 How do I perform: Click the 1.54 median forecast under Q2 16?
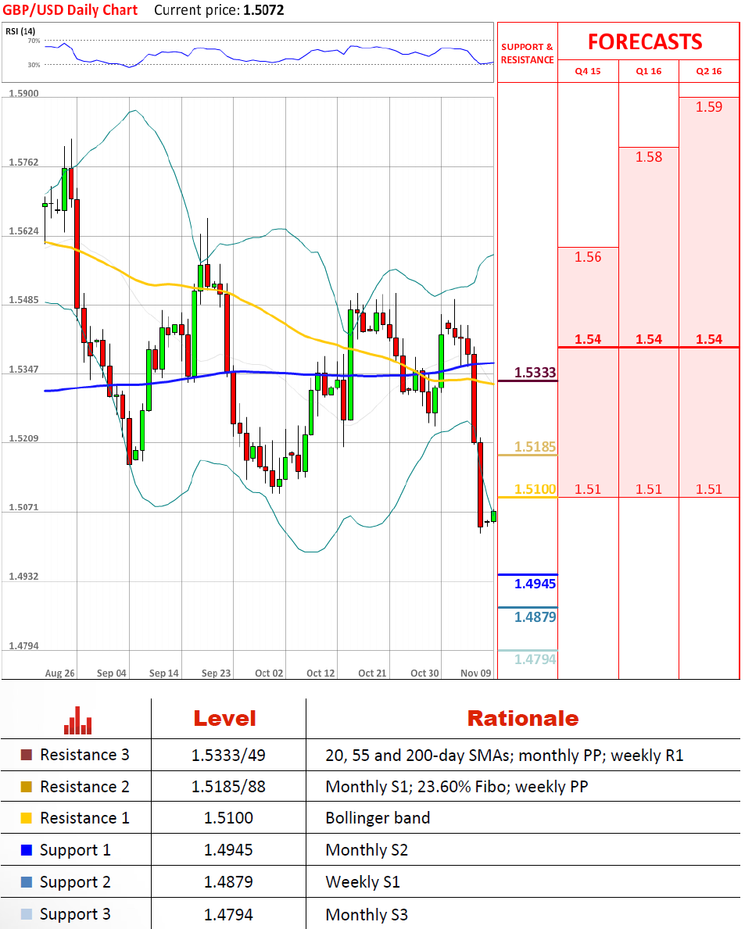[709, 339]
